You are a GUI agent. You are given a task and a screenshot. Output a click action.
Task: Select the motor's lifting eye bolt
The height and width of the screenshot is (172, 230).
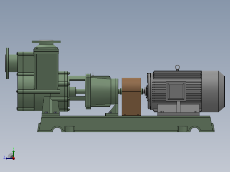(x=177, y=67)
